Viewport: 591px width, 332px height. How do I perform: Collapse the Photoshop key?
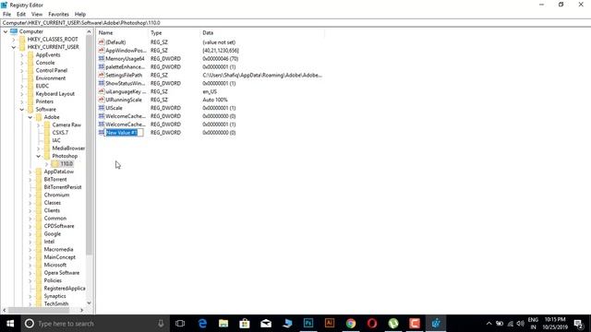(x=39, y=156)
